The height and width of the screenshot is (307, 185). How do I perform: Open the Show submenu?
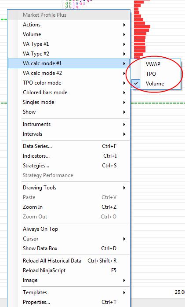(69, 112)
